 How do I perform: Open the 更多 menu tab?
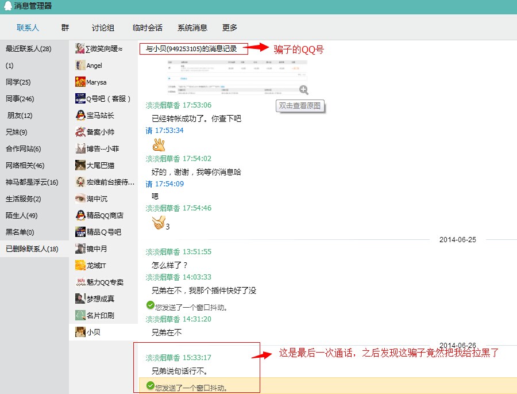pyautogui.click(x=229, y=28)
